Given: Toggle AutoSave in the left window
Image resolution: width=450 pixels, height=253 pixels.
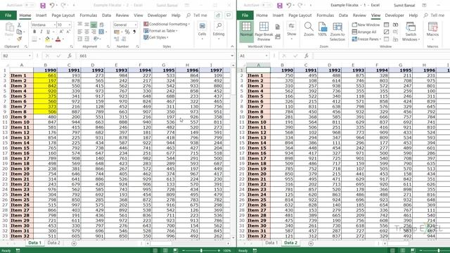Looking at the screenshot, I should [30, 5].
